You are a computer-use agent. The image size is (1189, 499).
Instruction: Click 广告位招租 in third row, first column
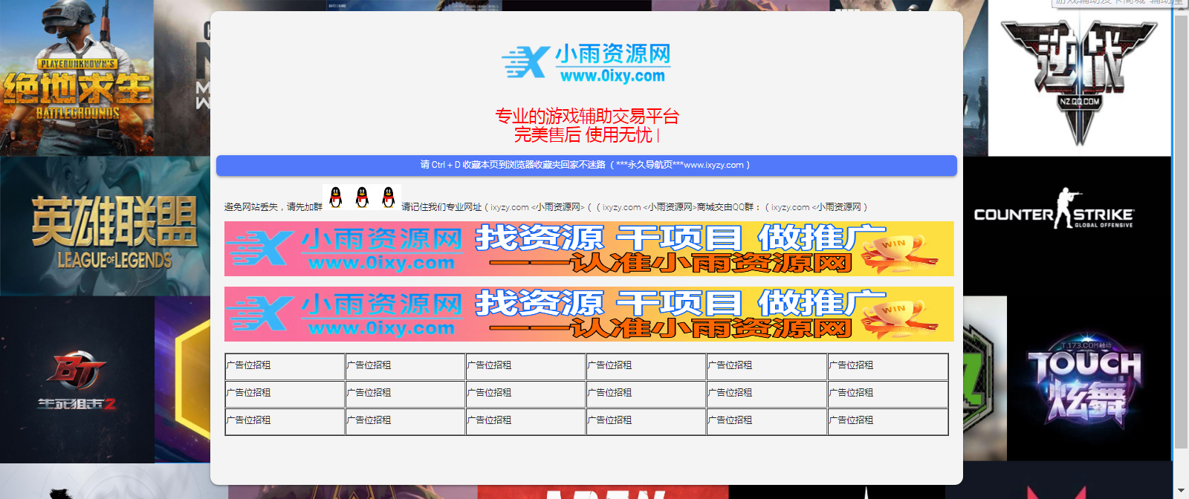(x=248, y=420)
